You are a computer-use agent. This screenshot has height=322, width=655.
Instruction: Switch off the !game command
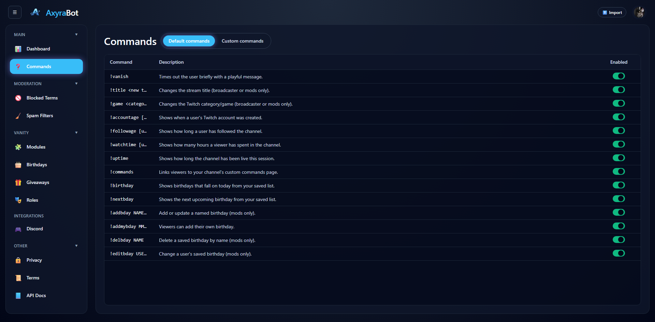(618, 103)
